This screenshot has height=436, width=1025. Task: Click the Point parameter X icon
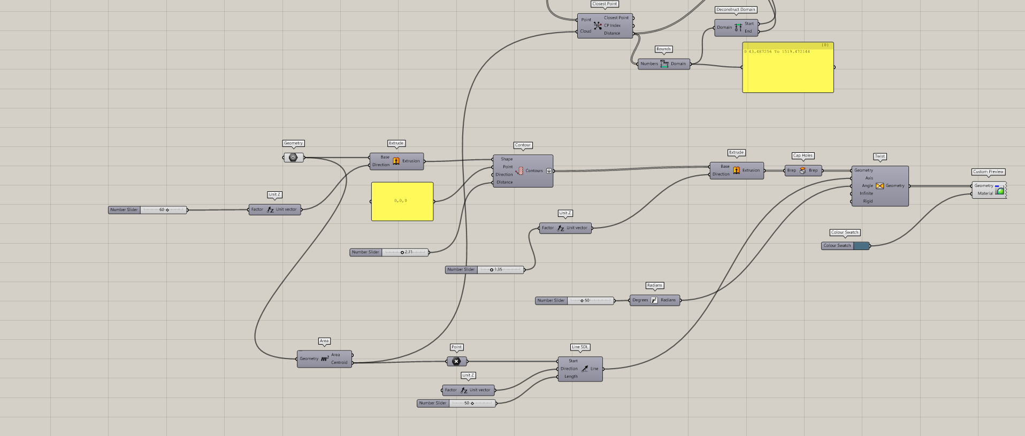456,361
